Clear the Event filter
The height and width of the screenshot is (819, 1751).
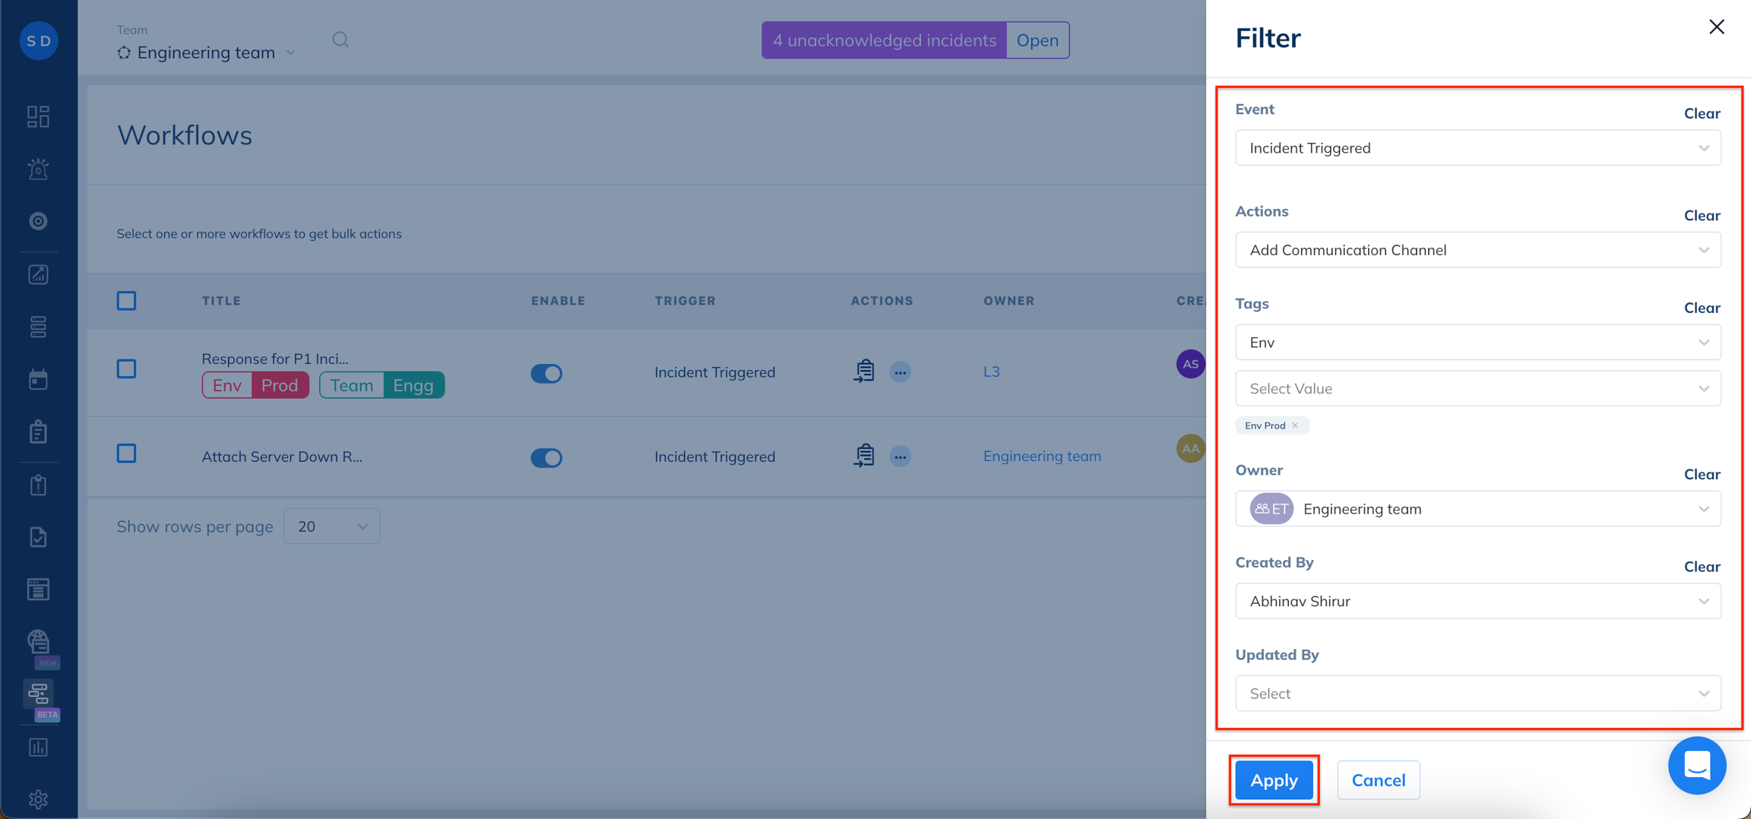coord(1702,113)
